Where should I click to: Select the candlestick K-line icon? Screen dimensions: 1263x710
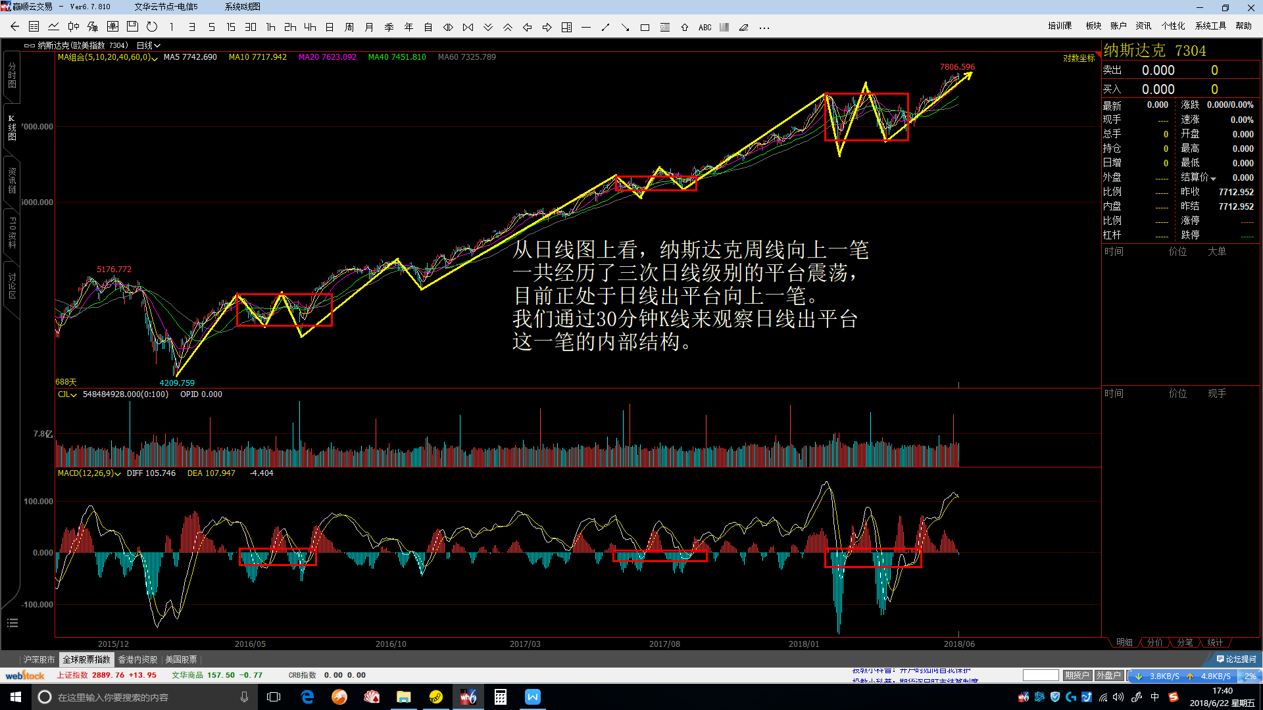pyautogui.click(x=74, y=27)
